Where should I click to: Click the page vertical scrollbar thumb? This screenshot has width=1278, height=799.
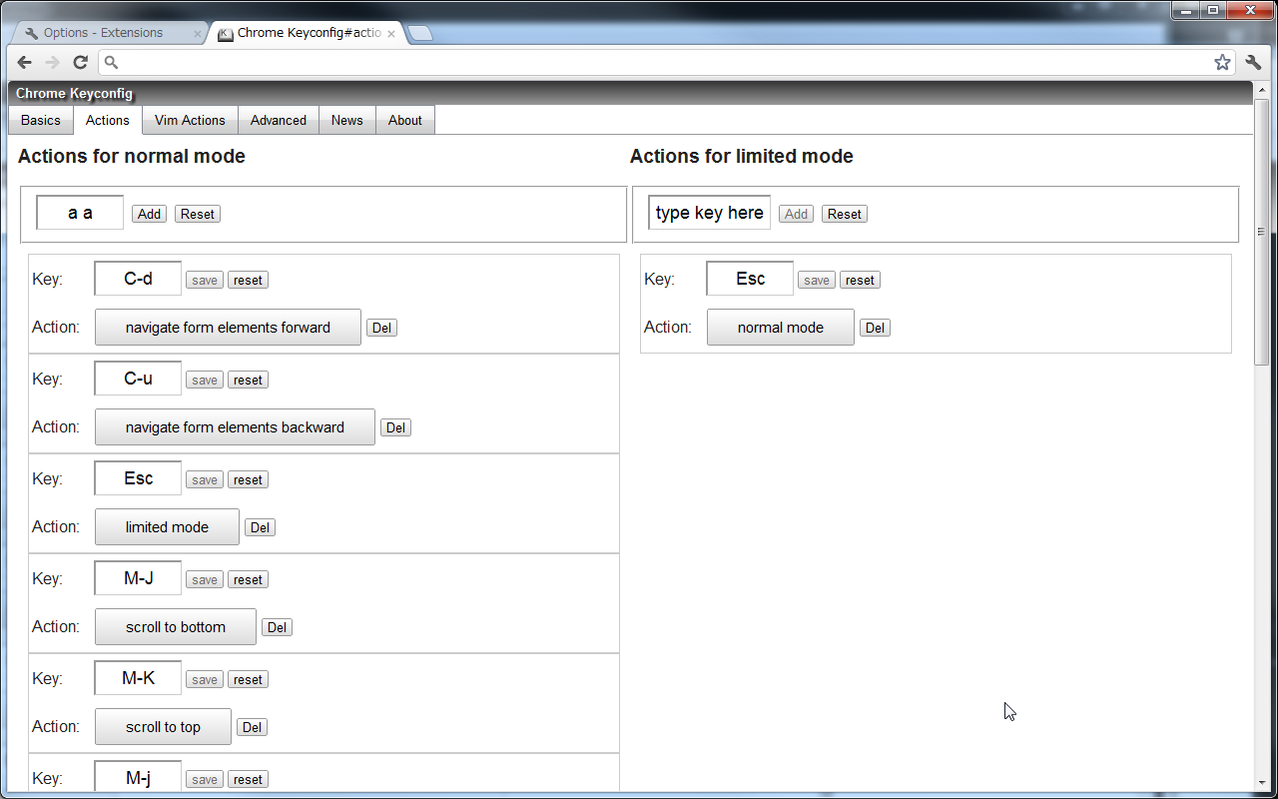click(x=1261, y=232)
